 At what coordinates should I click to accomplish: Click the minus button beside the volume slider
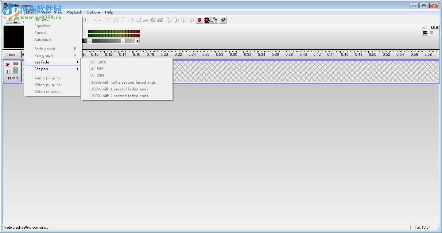90,41
